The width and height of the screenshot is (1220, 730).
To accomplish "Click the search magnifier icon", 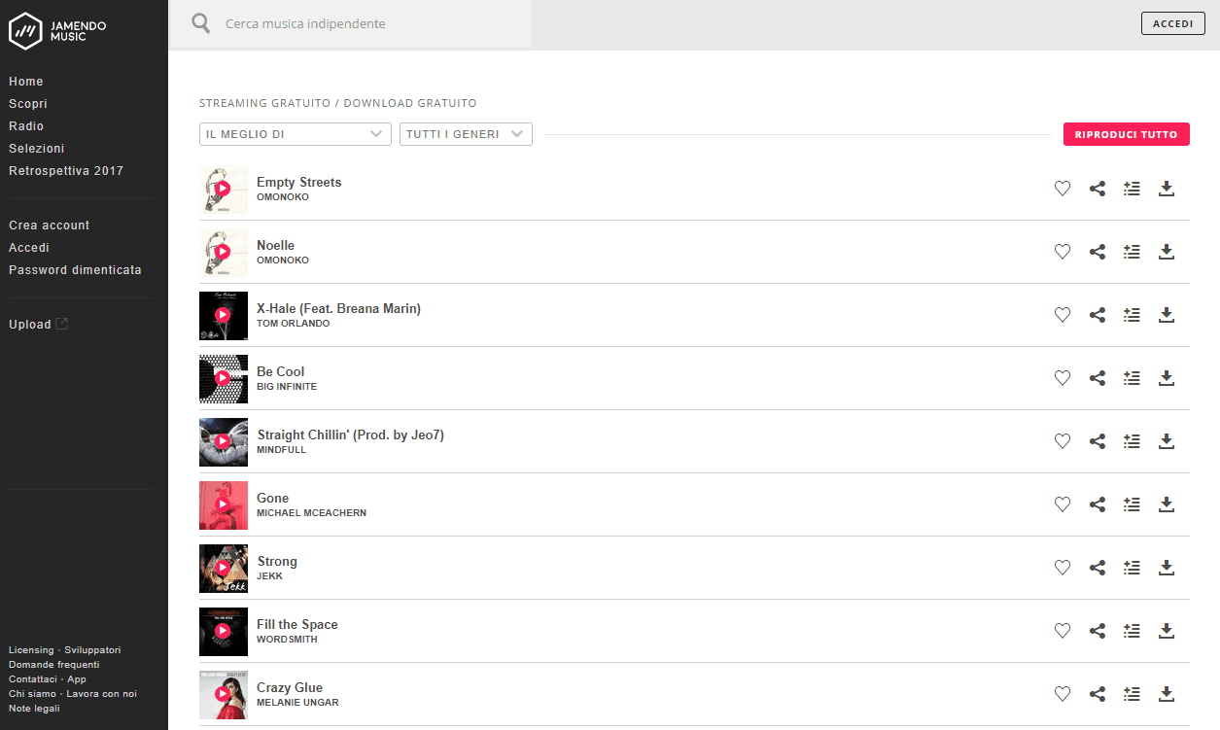I will pyautogui.click(x=201, y=23).
